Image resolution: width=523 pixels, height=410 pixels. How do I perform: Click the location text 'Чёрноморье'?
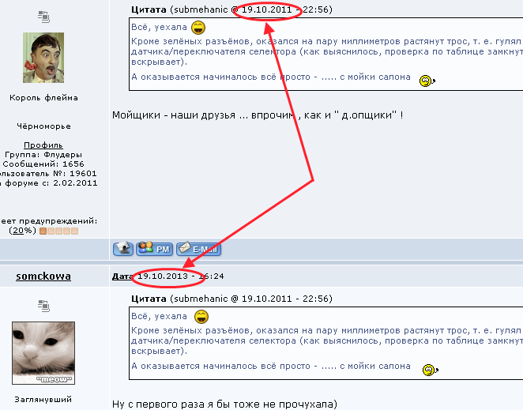click(43, 126)
